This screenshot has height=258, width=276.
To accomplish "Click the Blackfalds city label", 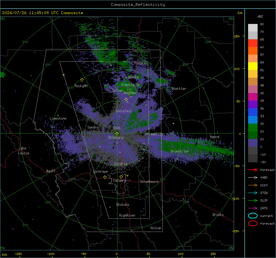I will pyautogui.click(x=130, y=85).
